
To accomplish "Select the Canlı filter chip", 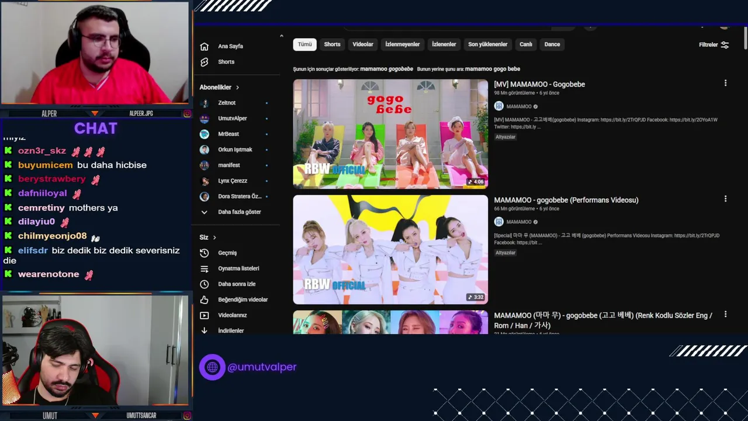I will pos(526,44).
